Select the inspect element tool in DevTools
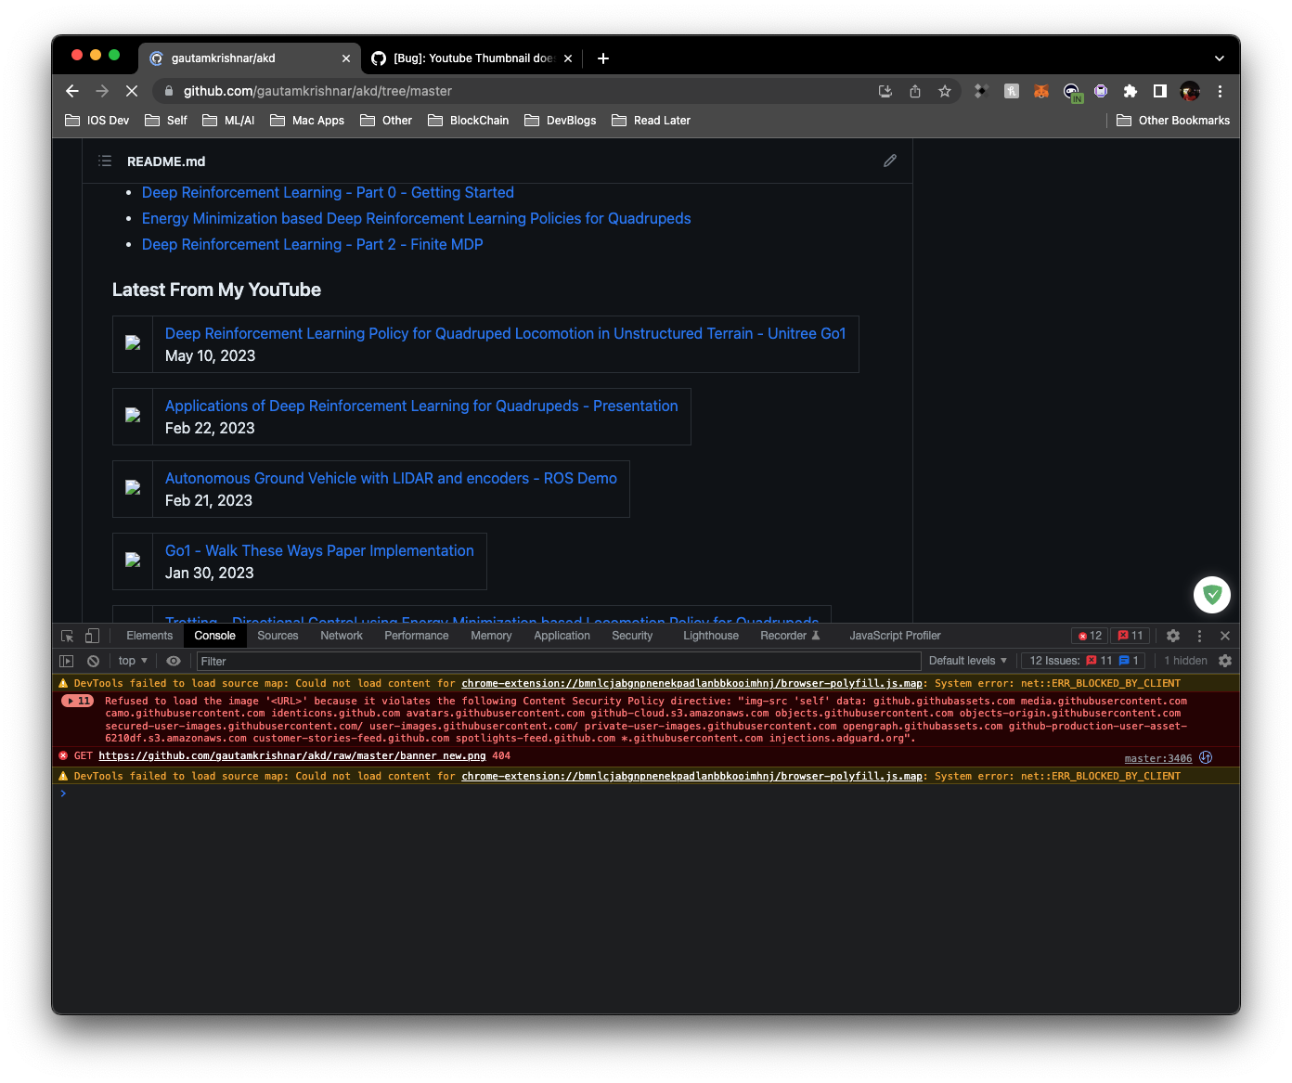 tap(66, 635)
